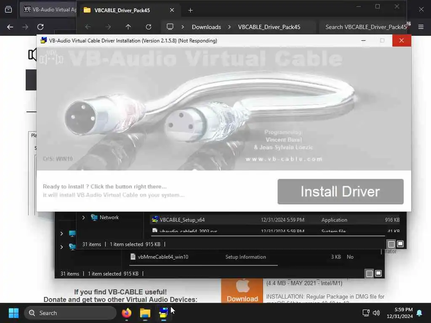431x323 pixels.
Task: Open the Windows Start menu
Action: (13, 313)
